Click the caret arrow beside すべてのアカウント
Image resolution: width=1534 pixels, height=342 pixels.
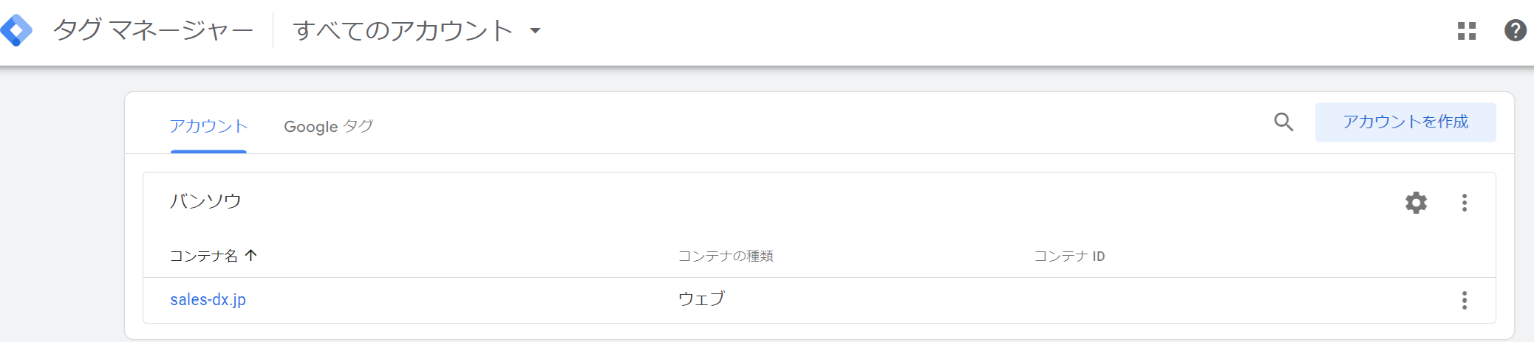point(535,31)
